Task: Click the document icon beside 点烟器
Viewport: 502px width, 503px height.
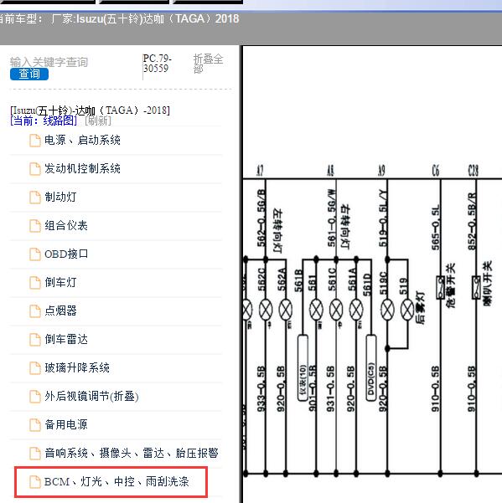Action: click(x=35, y=311)
